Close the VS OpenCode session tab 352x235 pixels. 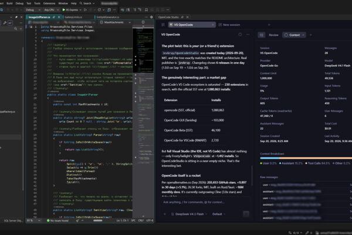213,25
